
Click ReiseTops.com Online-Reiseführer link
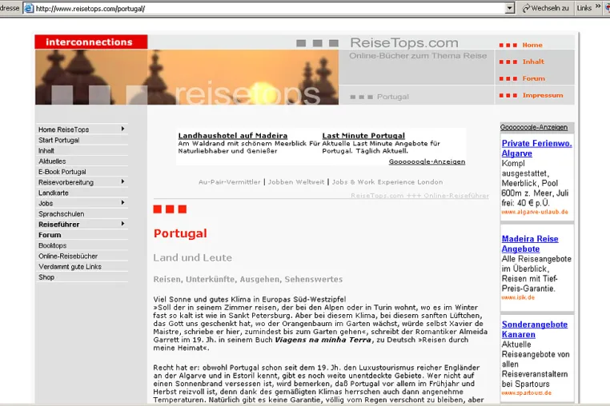pyautogui.click(x=419, y=196)
